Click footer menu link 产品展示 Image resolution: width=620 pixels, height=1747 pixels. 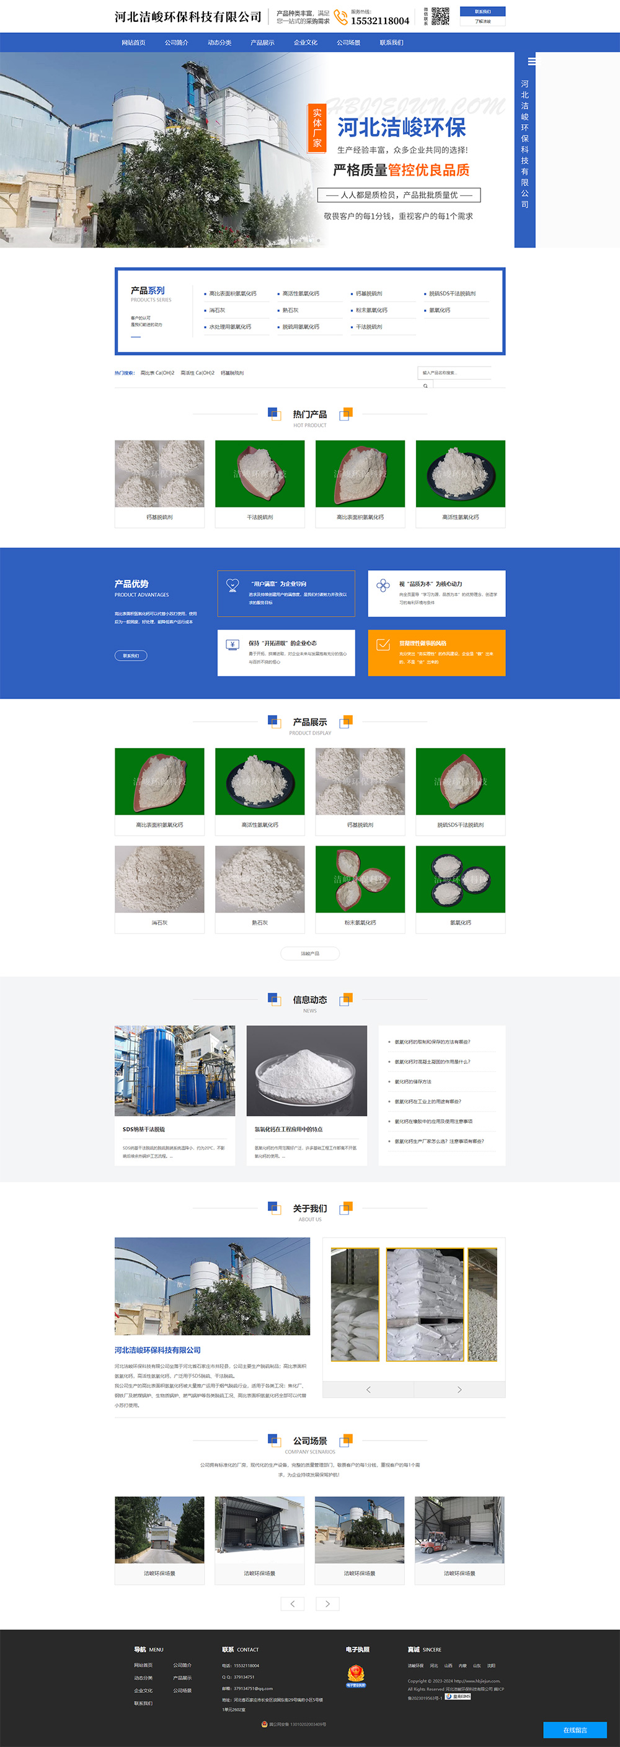coord(182,1678)
